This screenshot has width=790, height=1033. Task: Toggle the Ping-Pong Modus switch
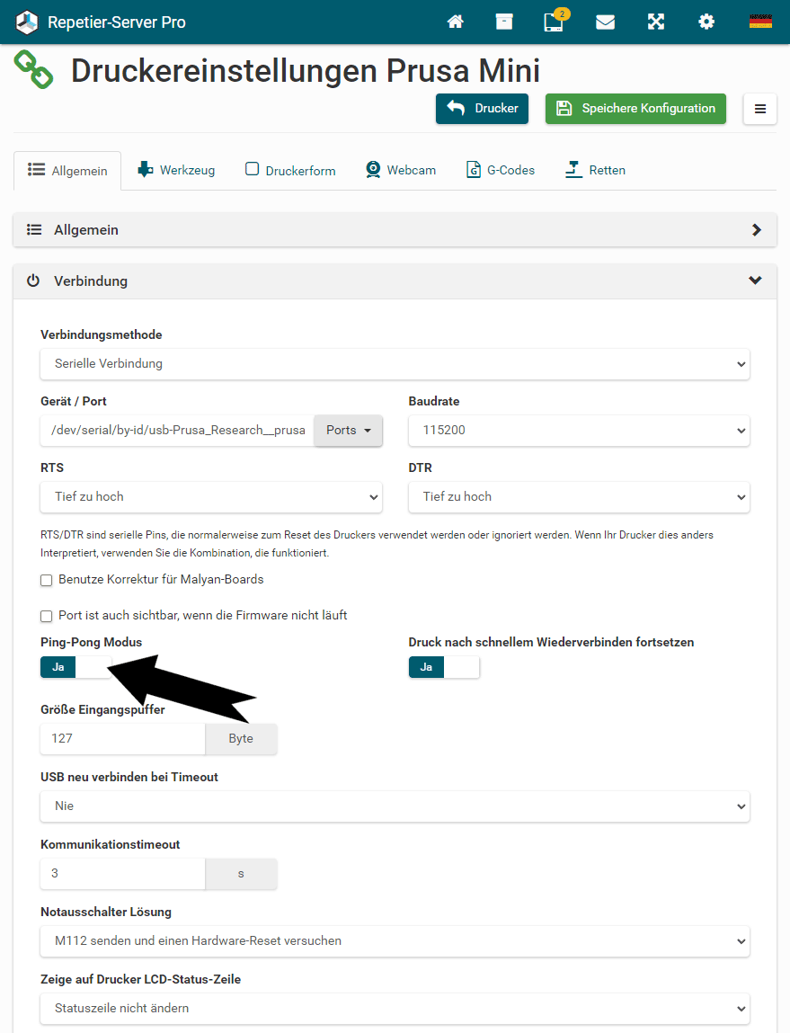[x=76, y=667]
